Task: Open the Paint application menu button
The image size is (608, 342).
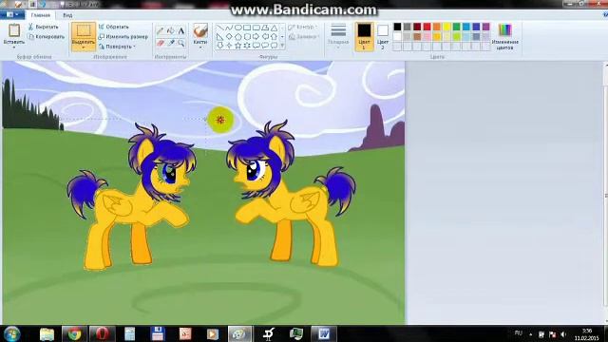Action: pos(12,15)
